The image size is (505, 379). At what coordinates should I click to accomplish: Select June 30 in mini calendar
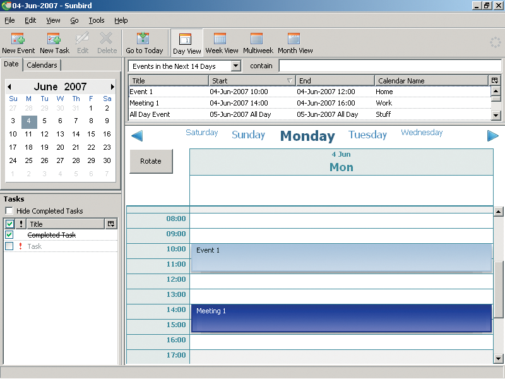pyautogui.click(x=107, y=160)
